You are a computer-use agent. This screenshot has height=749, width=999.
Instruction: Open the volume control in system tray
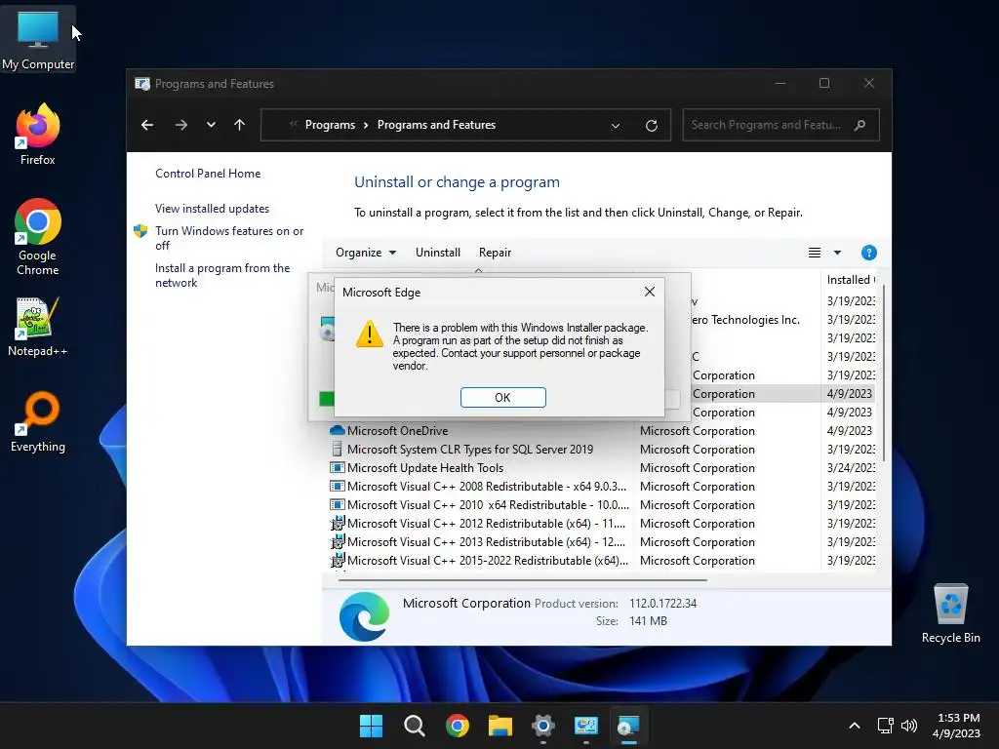tap(909, 725)
